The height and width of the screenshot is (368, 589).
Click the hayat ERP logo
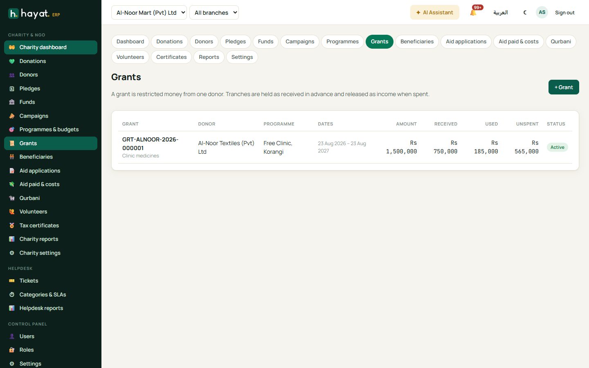[34, 14]
